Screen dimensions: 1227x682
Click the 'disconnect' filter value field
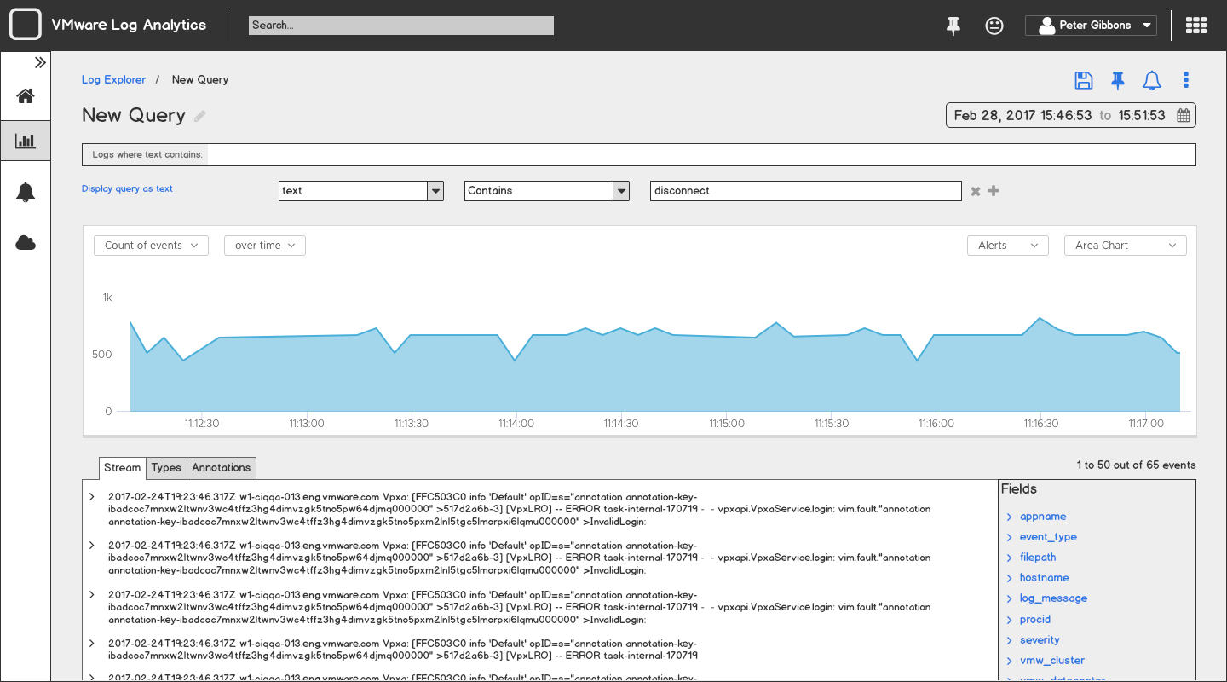click(x=806, y=191)
